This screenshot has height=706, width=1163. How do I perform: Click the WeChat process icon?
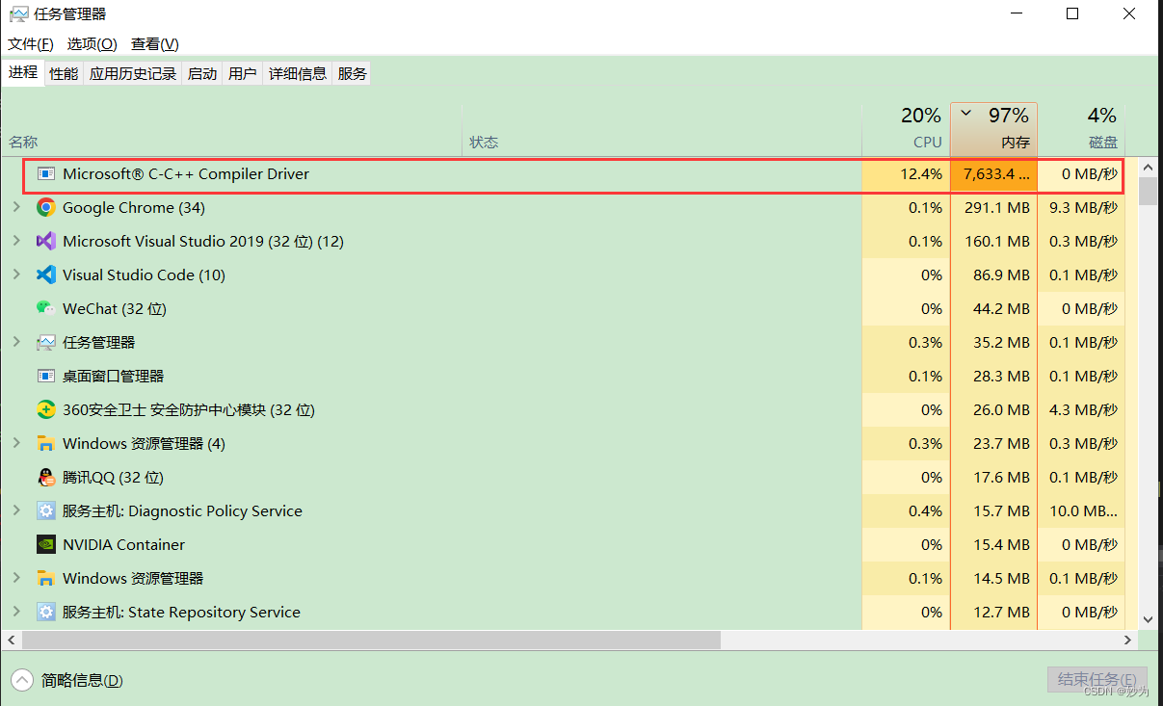46,308
